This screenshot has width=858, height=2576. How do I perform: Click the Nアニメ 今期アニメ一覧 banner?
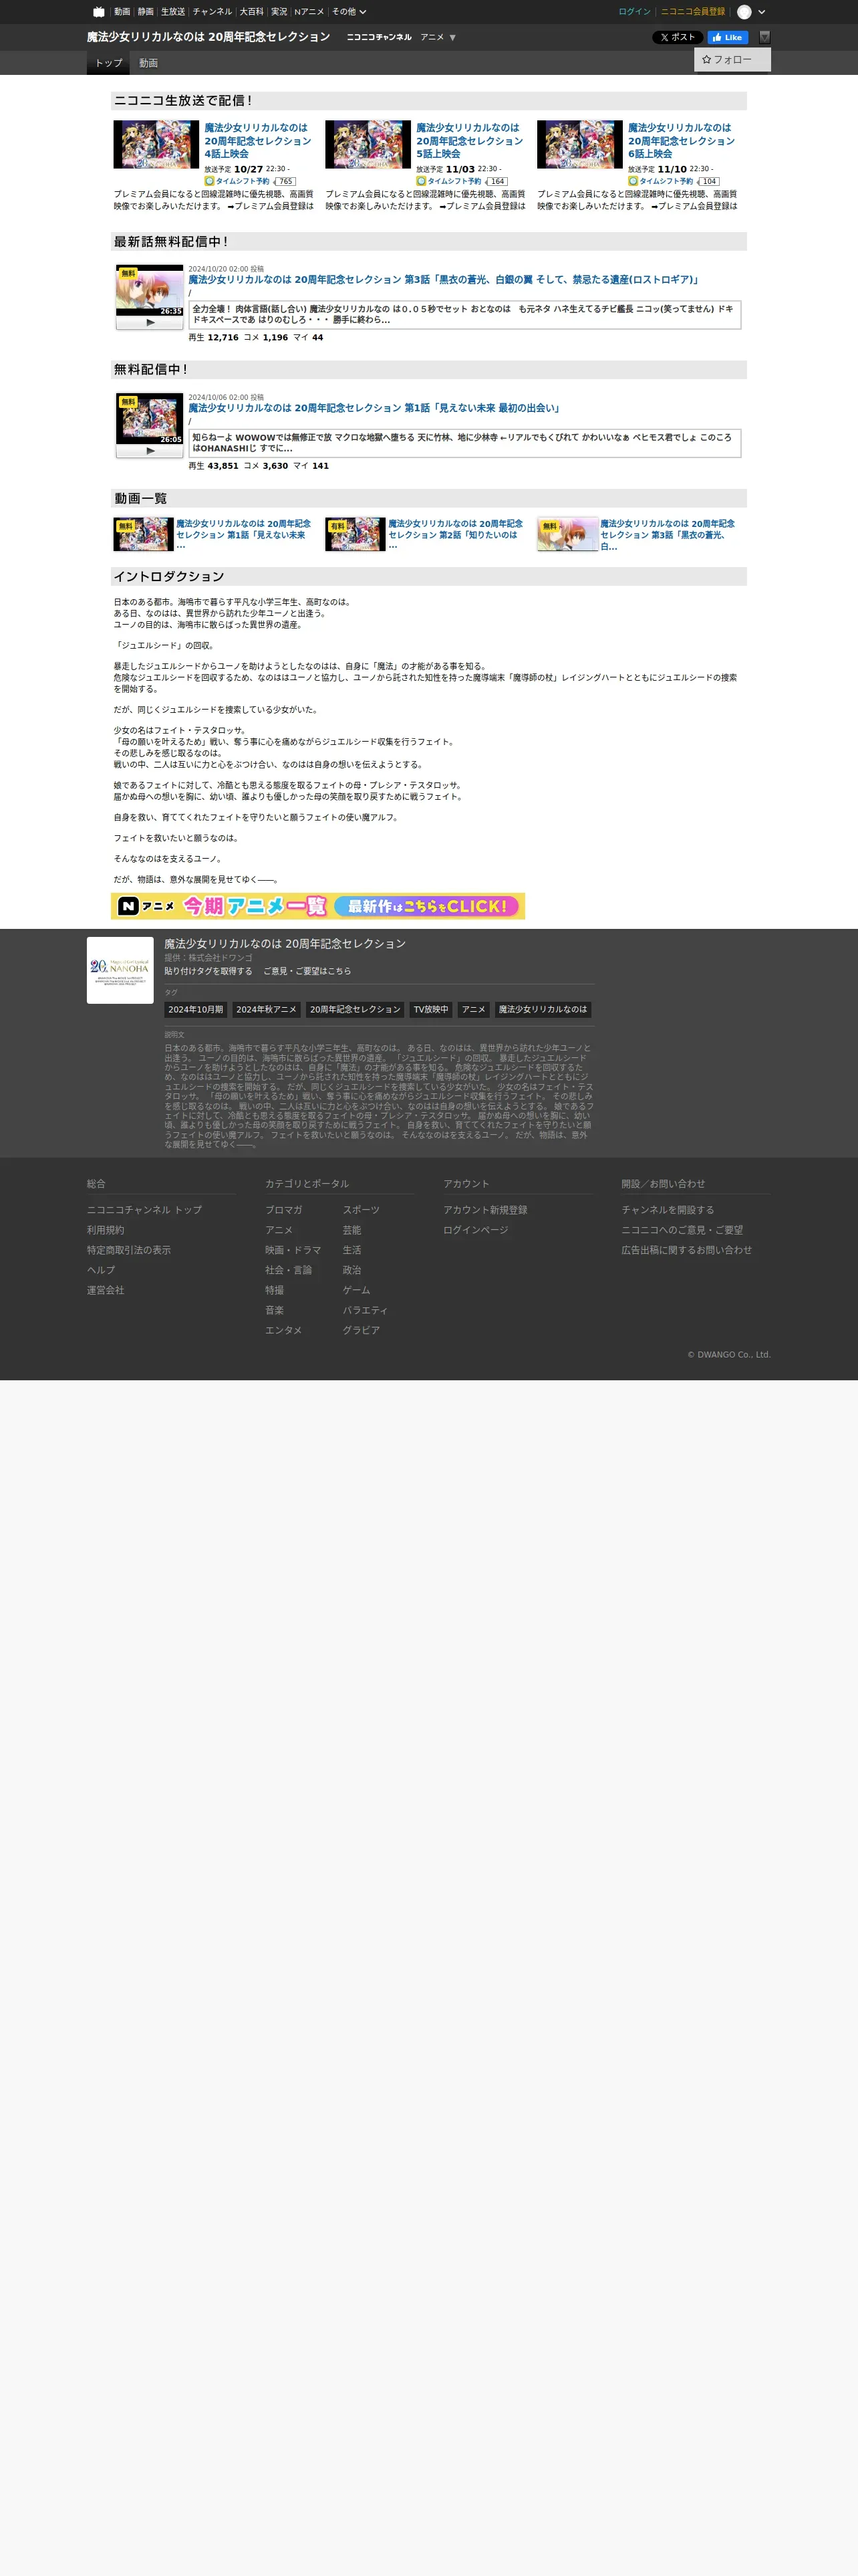pos(317,906)
